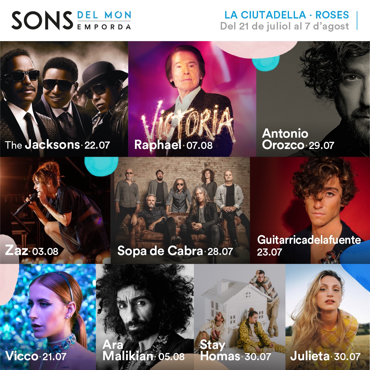This screenshot has height=370, width=370.
Task: Click the La Ciutadella · Roses heading
Action: (287, 15)
